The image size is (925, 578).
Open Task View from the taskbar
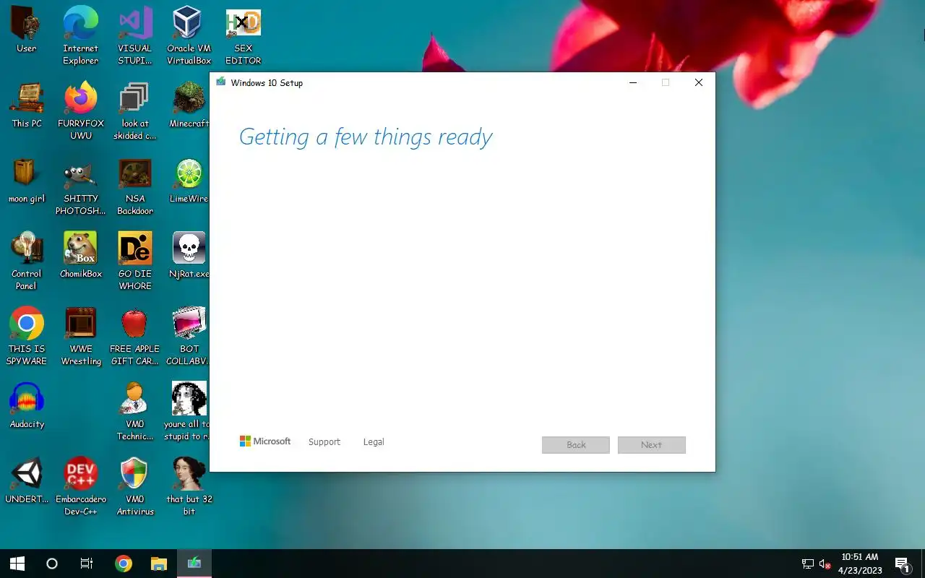(x=87, y=564)
